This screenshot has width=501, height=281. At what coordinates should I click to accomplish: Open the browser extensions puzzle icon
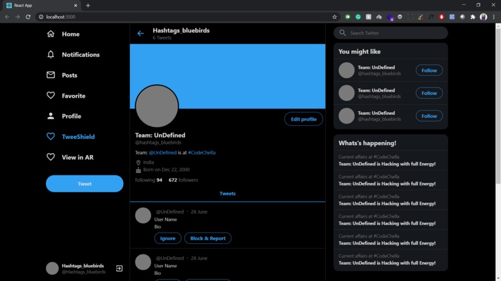(x=473, y=17)
